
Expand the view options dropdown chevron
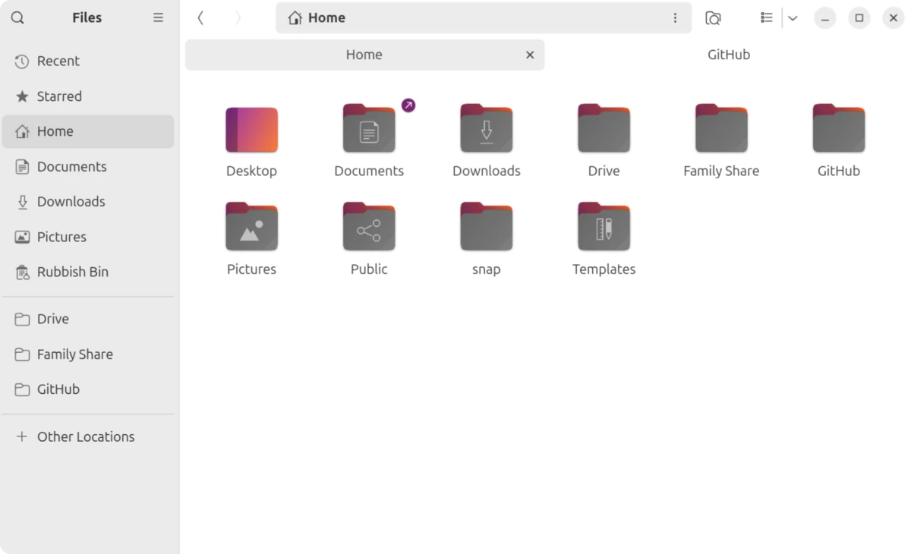point(793,18)
